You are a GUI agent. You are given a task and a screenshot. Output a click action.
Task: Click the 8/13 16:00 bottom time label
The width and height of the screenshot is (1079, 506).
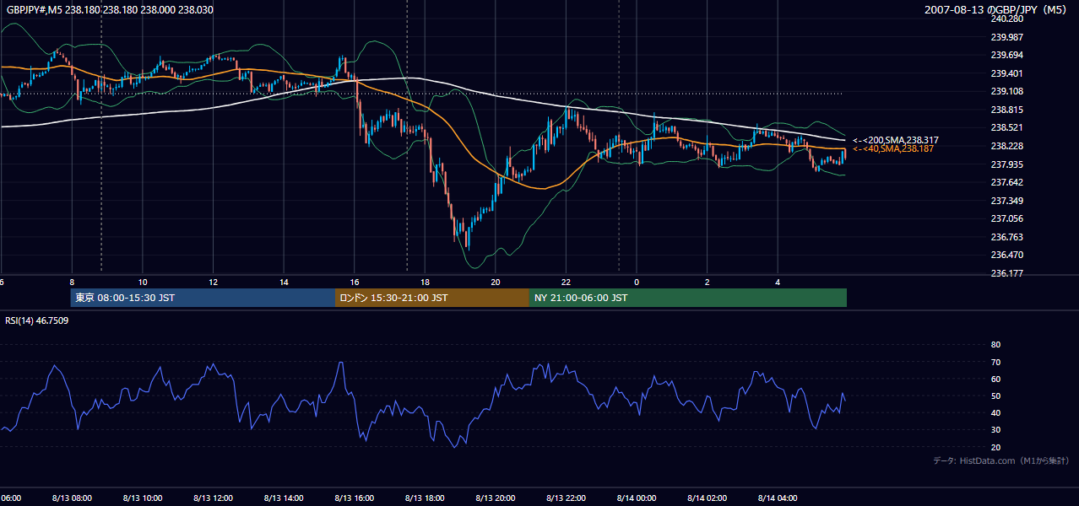tap(355, 498)
